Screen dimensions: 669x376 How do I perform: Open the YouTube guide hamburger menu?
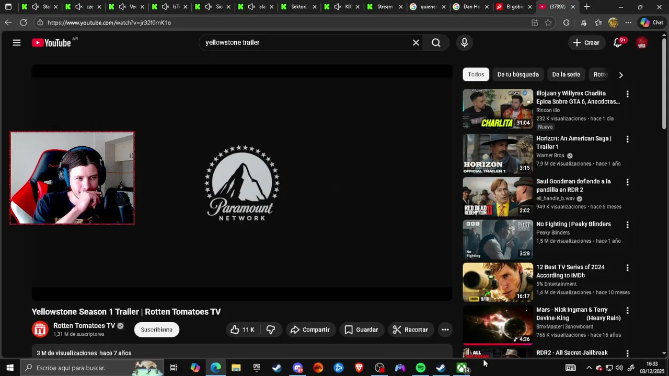click(x=17, y=43)
